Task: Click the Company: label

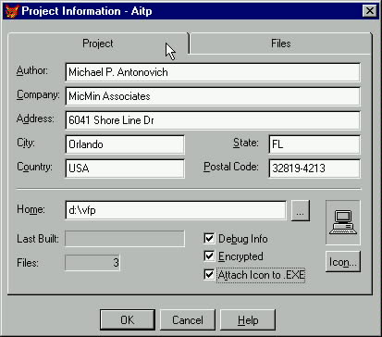Action: (38, 94)
